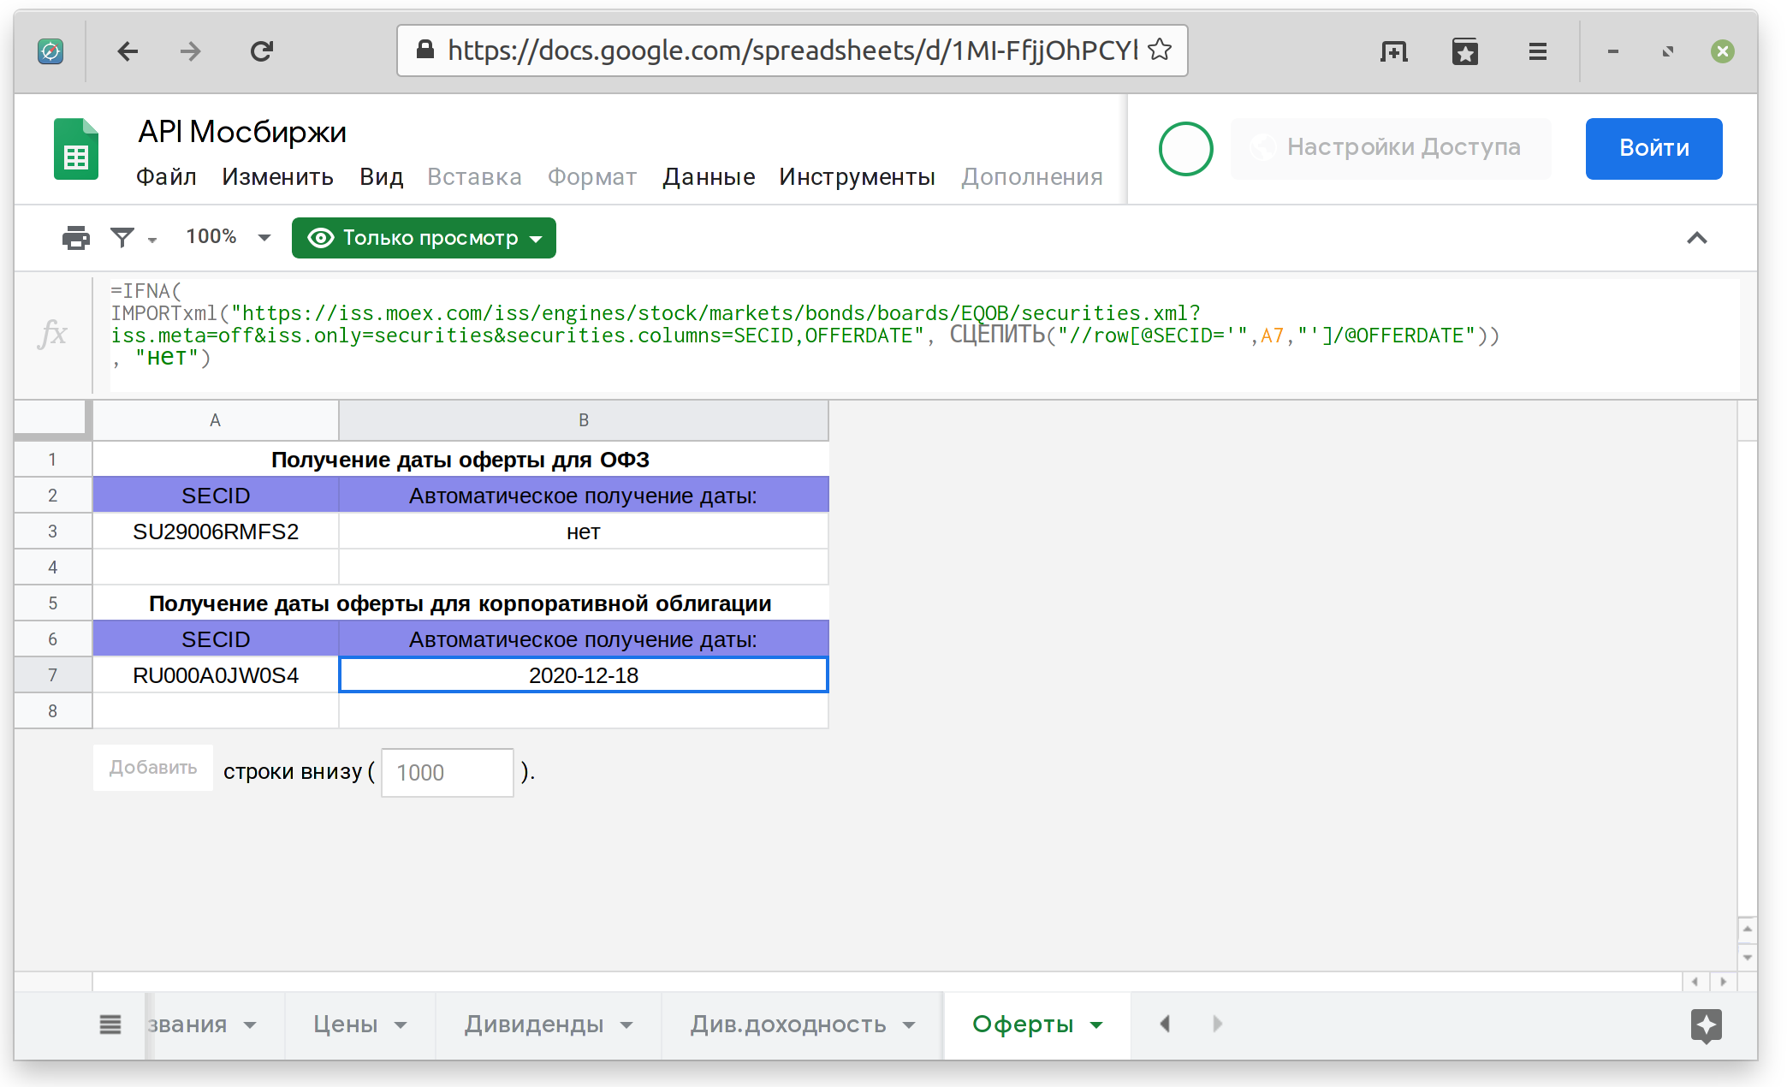1787x1087 pixels.
Task: Select cell SU29006RMFS2
Action: (216, 532)
